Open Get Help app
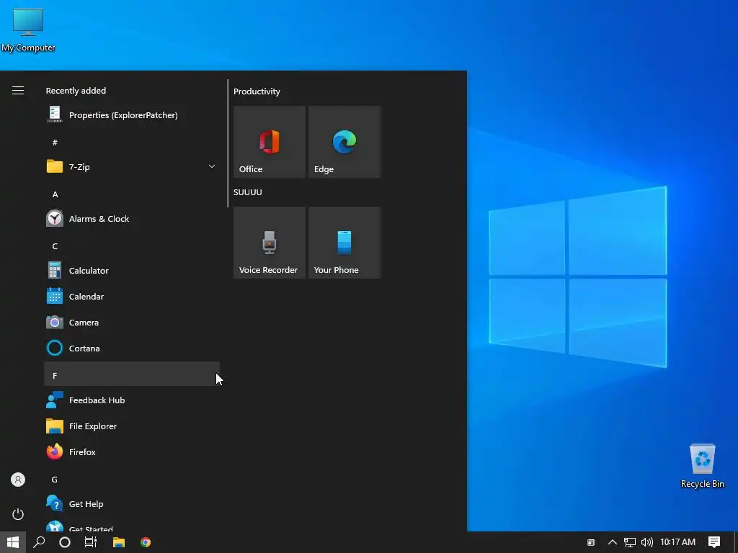The image size is (738, 553). (132, 503)
